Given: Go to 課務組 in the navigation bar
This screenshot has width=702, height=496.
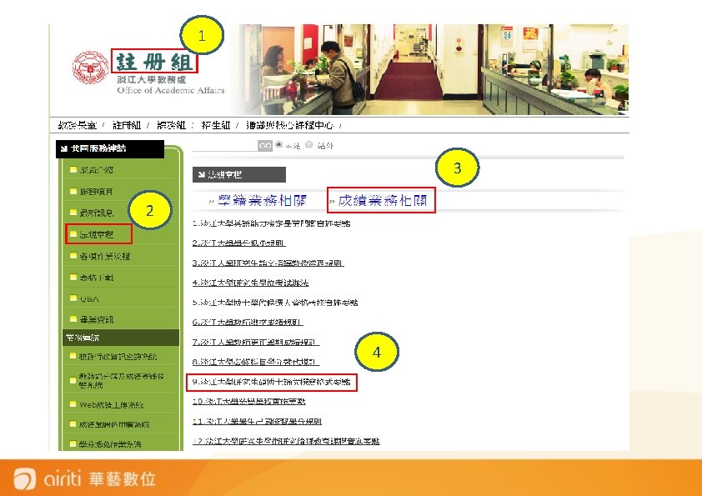Looking at the screenshot, I should pyautogui.click(x=171, y=125).
